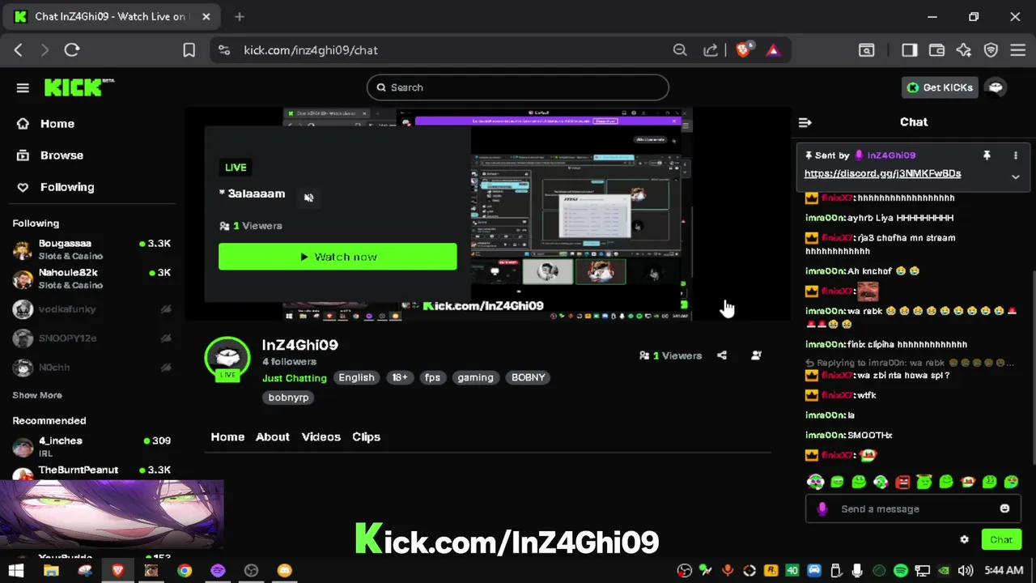The width and height of the screenshot is (1036, 583).
Task: Open the pinned Discord invite link
Action: click(882, 173)
